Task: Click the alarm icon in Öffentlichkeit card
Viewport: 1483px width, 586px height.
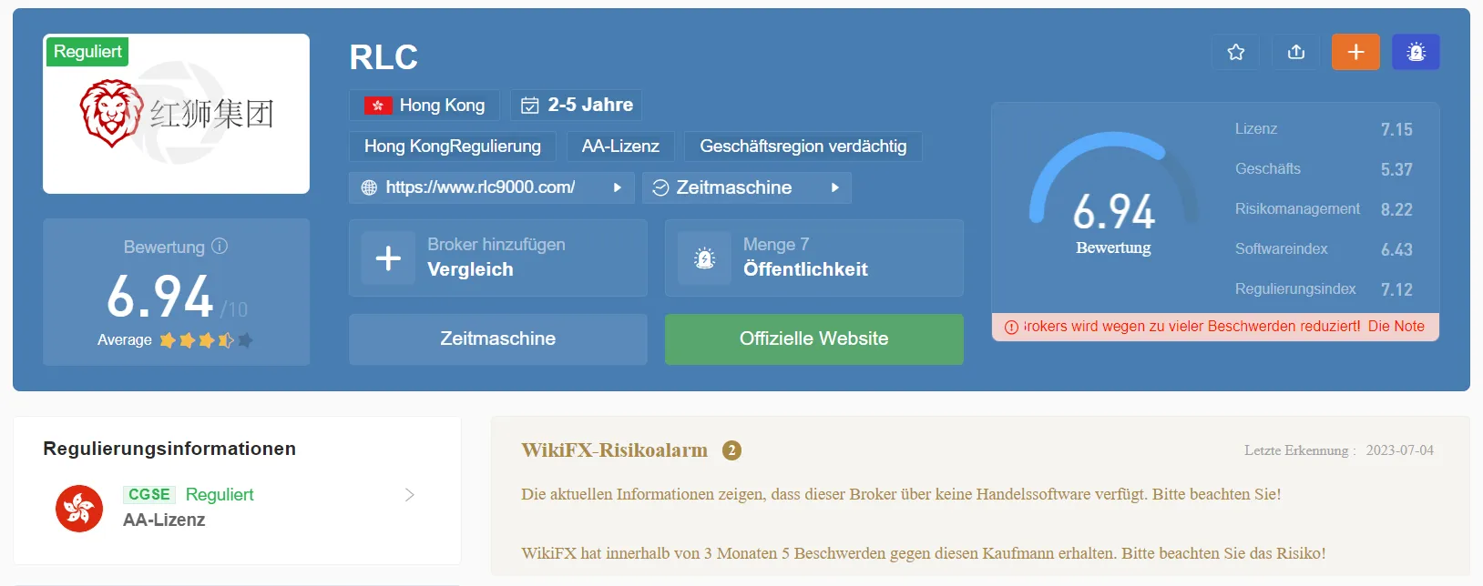Action: (704, 258)
